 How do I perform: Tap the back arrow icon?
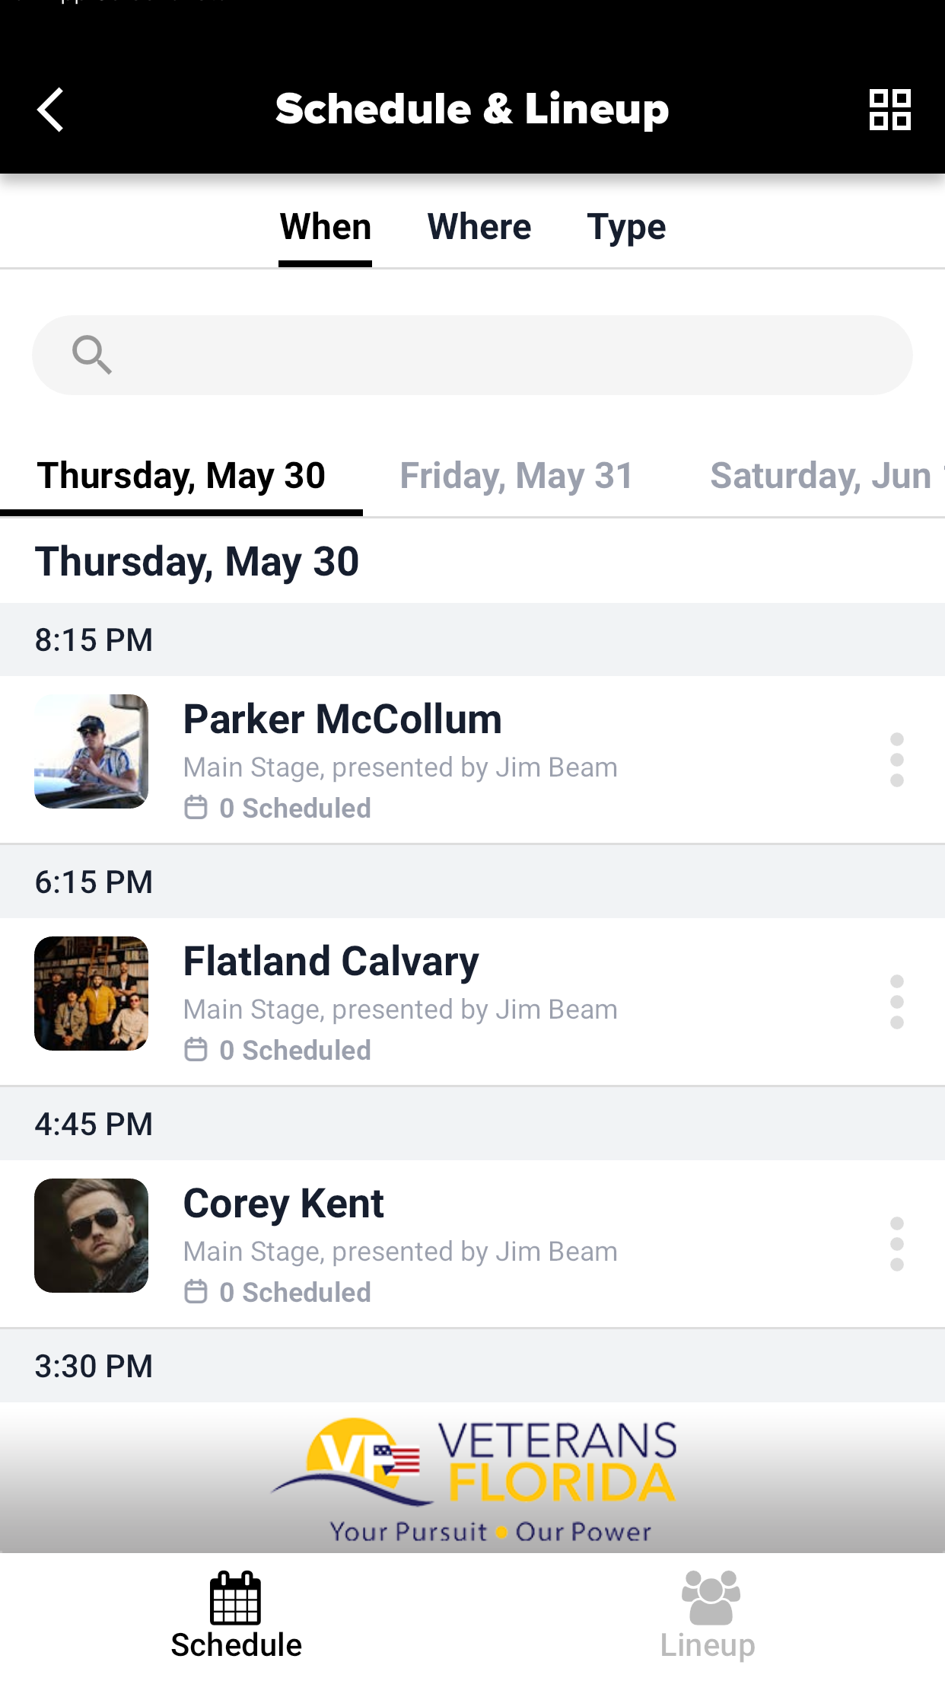pyautogui.click(x=50, y=110)
